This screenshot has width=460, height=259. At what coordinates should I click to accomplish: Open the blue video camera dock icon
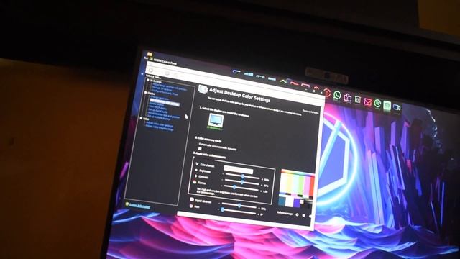point(397,107)
